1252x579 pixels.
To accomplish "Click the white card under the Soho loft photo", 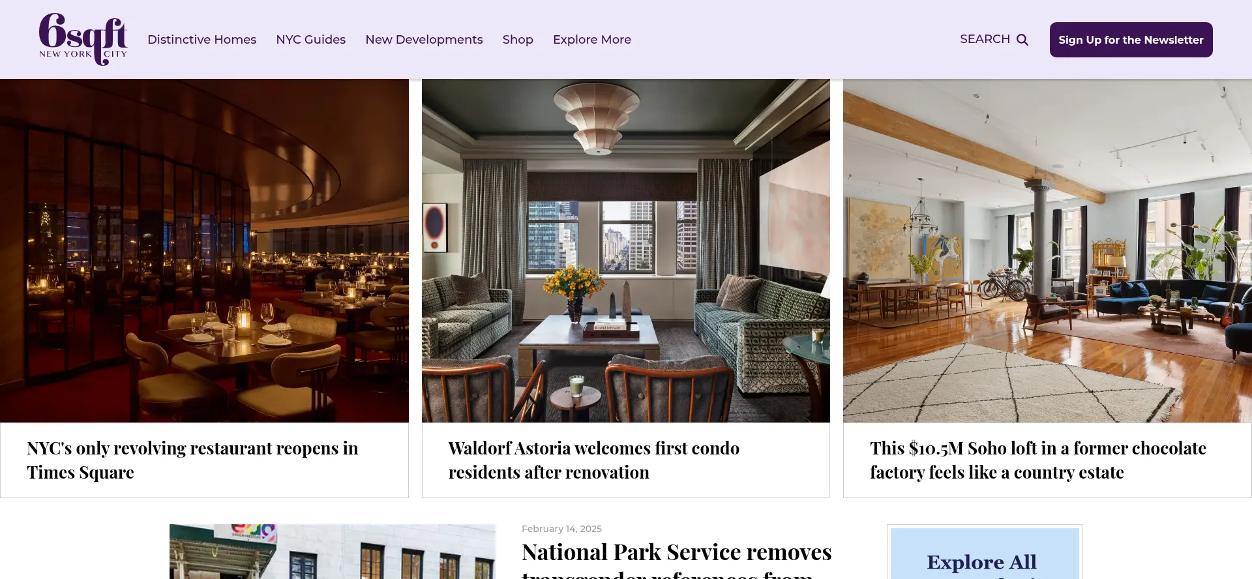I will (x=1047, y=460).
